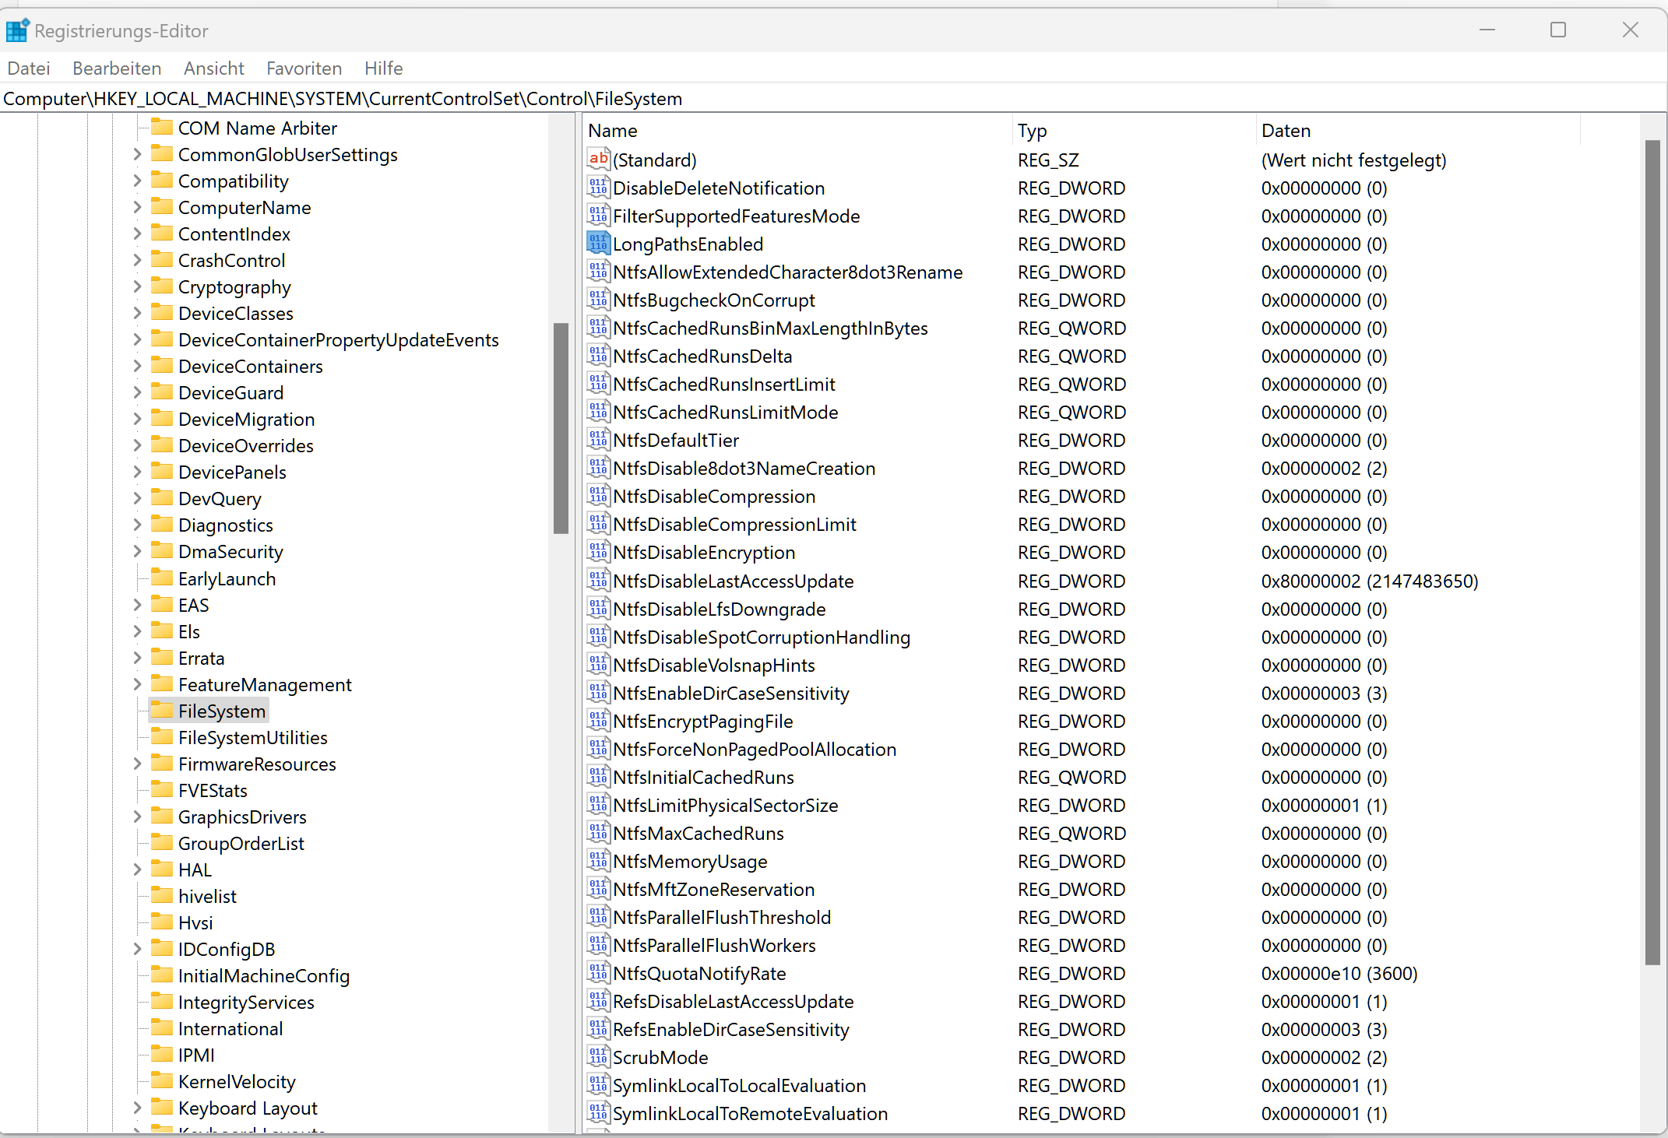Click the DeviceGuard folder icon
1668x1138 pixels.
pyautogui.click(x=162, y=392)
